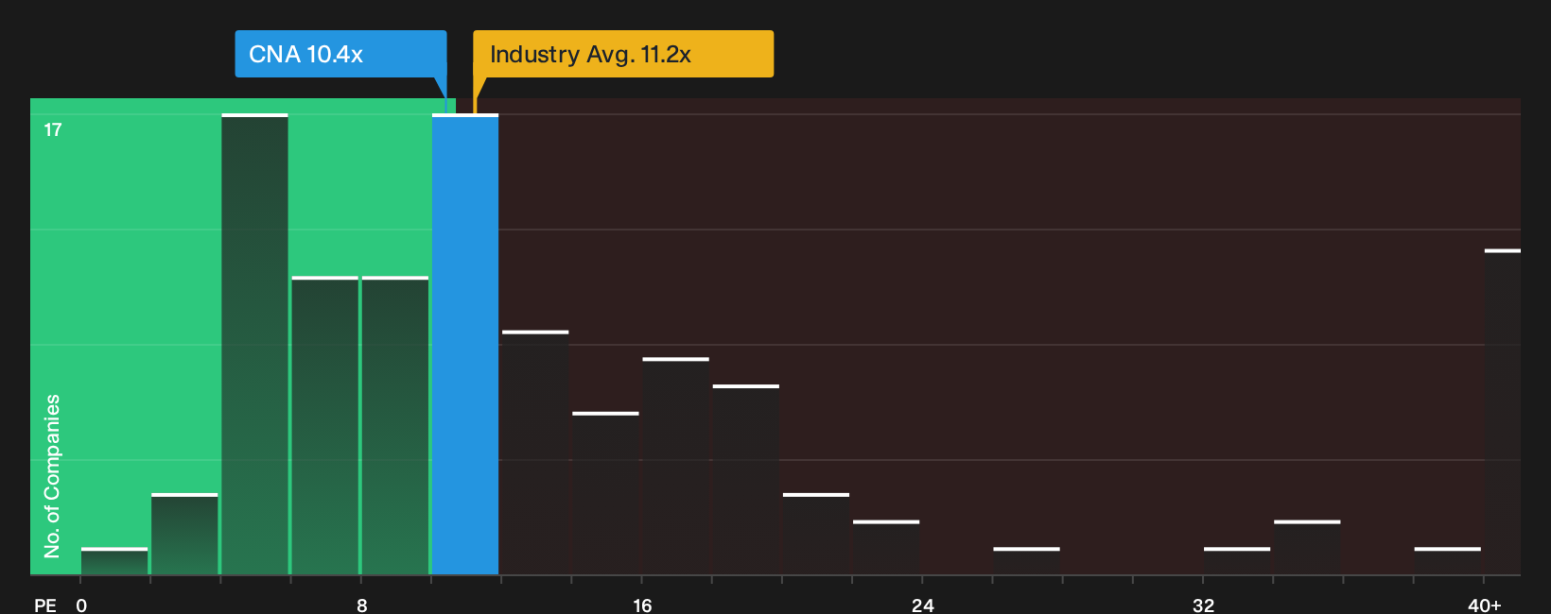Screen dimensions: 1551x614
Task: Click the 16 tick label on PE axis
Action: pyautogui.click(x=642, y=605)
